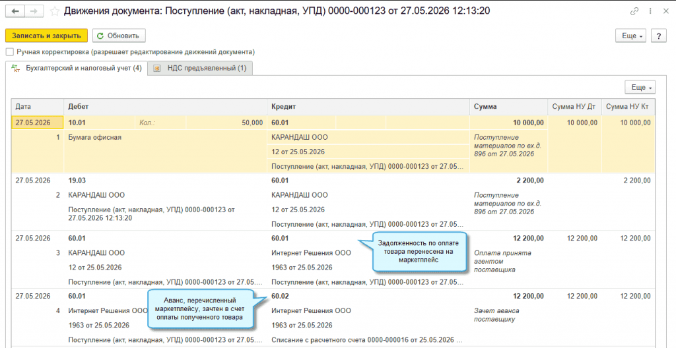This screenshot has height=348, width=676.
Task: Close the document movements window
Action: coord(665,12)
